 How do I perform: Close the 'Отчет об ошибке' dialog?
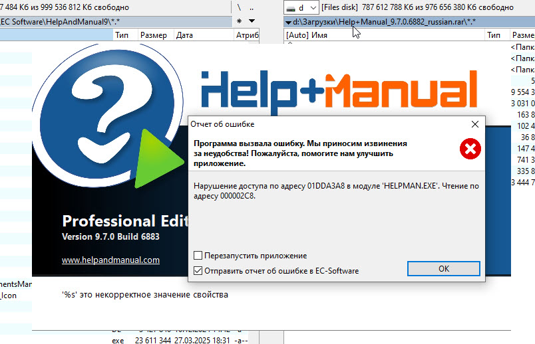pyautogui.click(x=475, y=124)
